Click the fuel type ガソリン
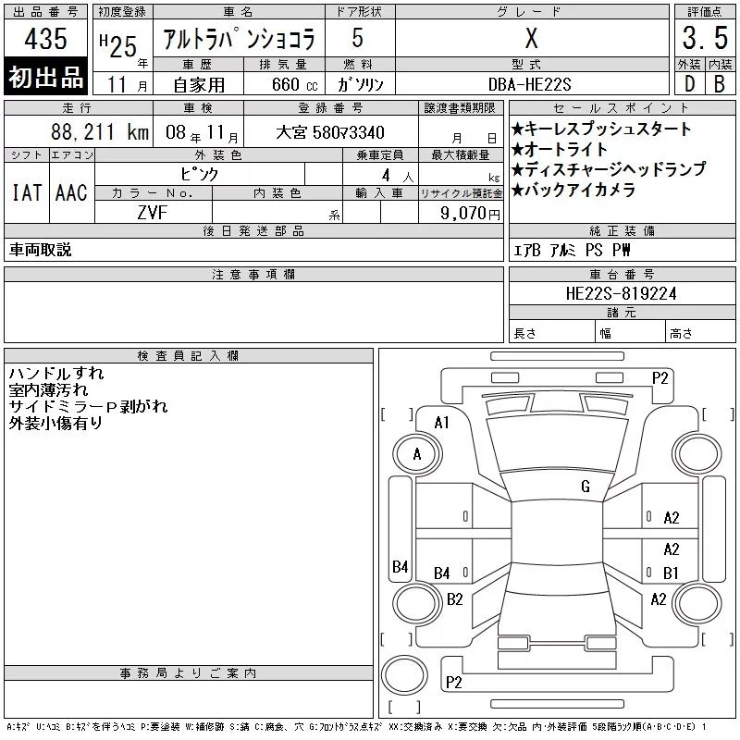 (361, 84)
